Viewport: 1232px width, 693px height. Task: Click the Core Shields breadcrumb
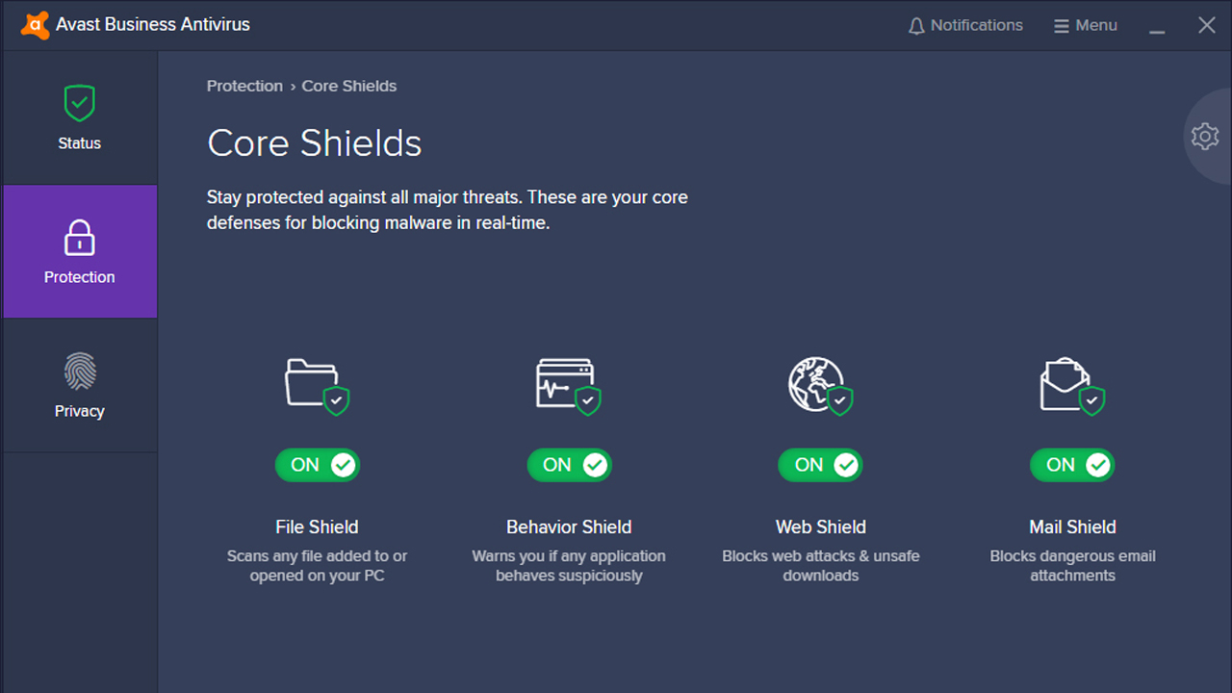pos(349,86)
